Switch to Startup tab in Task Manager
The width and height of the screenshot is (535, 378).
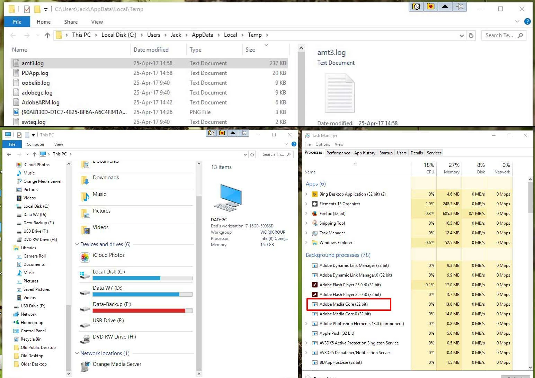(x=386, y=153)
